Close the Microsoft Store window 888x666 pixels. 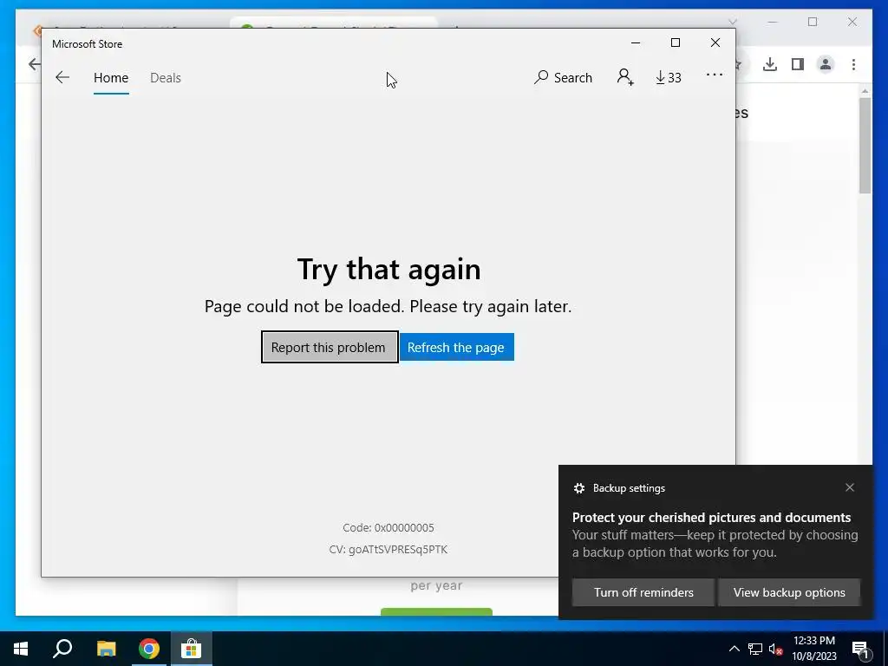[x=715, y=43]
